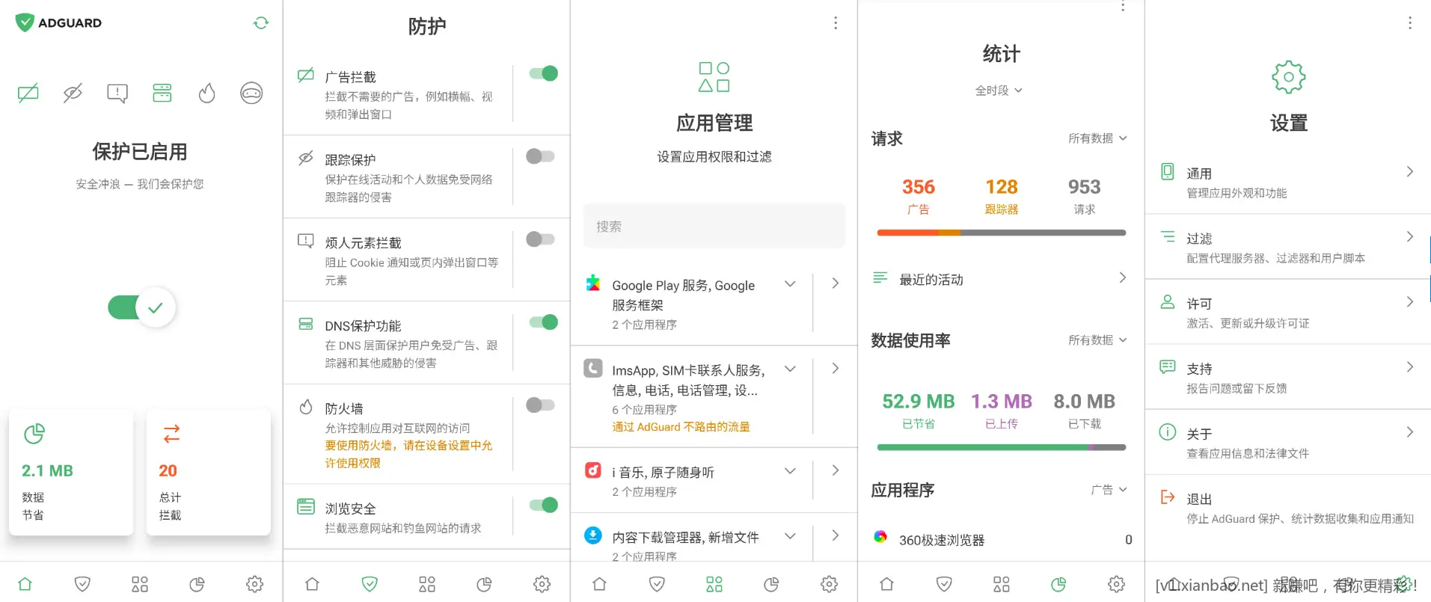Tap the home tab on 防护 screen
This screenshot has width=1431, height=602.
(x=312, y=584)
